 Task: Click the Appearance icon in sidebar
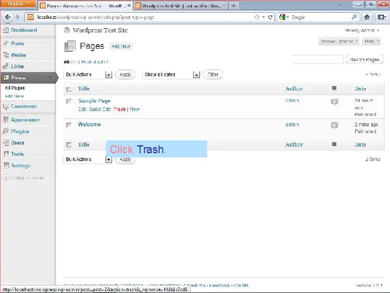(5, 120)
